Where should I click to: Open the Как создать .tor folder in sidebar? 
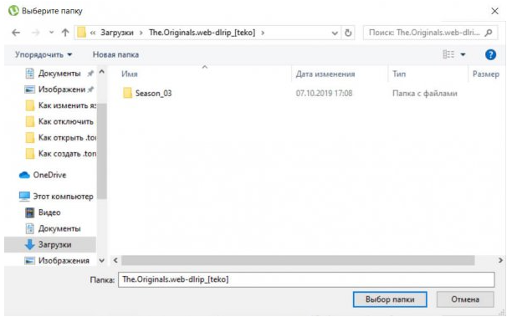pyautogui.click(x=61, y=153)
